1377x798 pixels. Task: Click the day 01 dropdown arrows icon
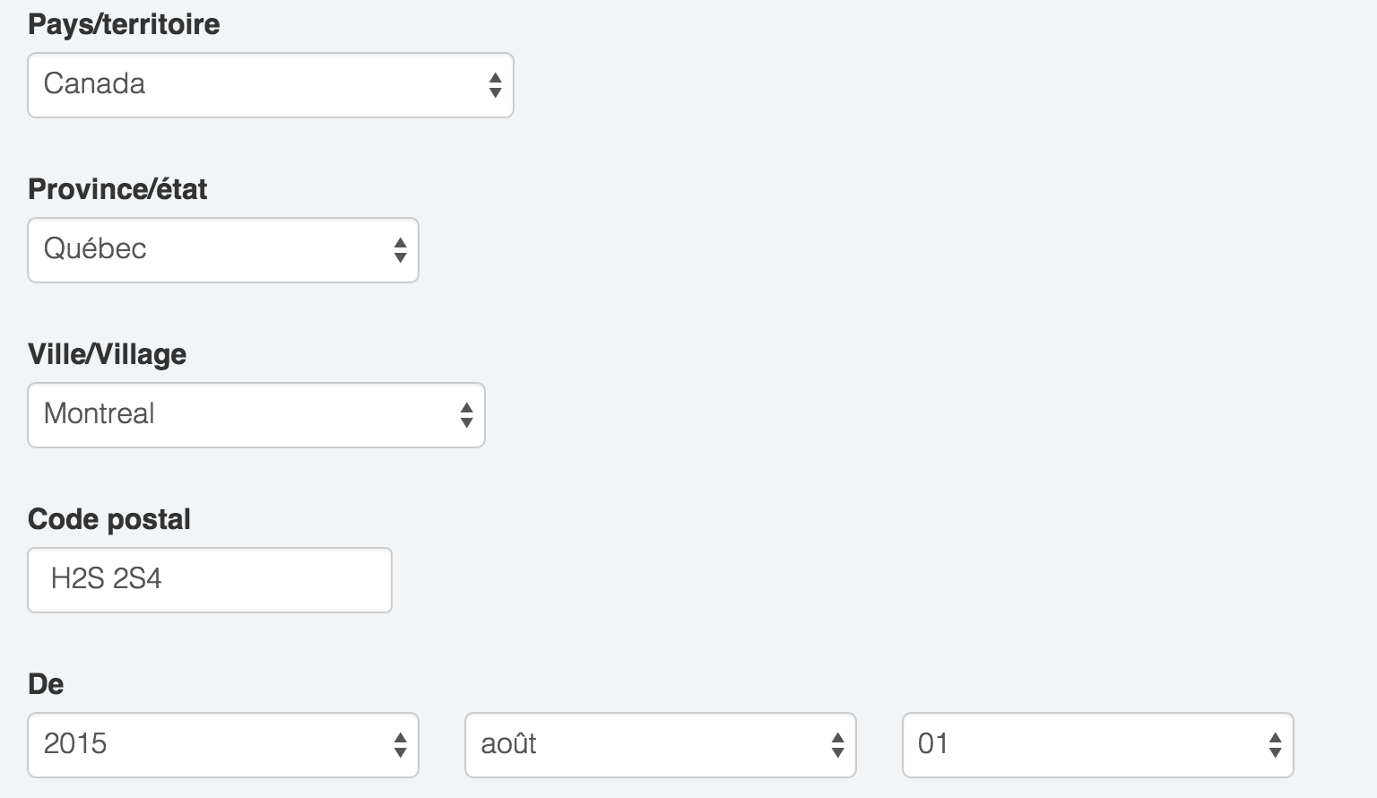point(1275,745)
